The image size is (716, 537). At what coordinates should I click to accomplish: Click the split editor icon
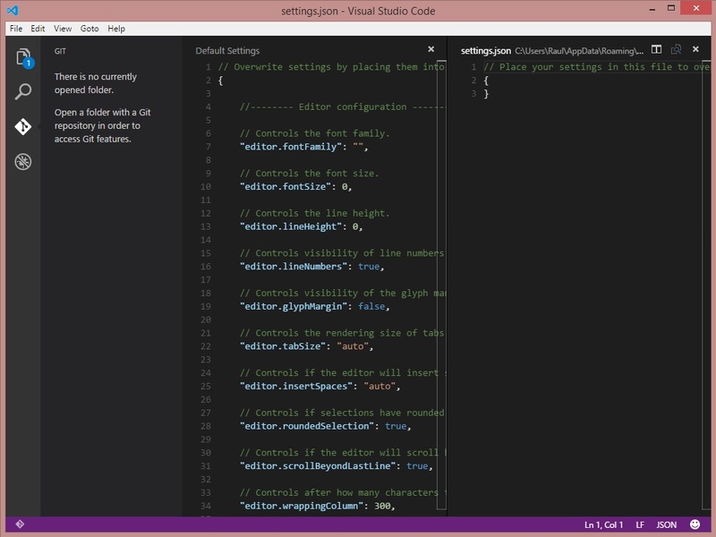[x=656, y=50]
